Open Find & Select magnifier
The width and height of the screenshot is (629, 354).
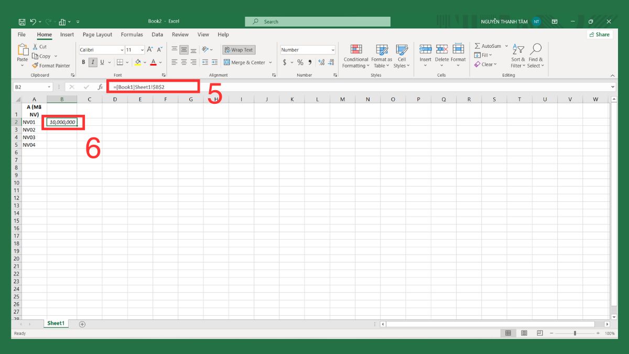[x=535, y=49]
